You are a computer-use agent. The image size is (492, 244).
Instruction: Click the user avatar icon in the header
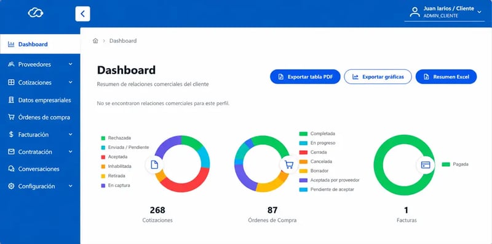(x=415, y=12)
